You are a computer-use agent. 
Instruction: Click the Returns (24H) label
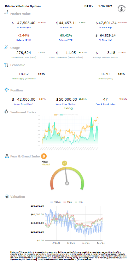(x=24, y=40)
